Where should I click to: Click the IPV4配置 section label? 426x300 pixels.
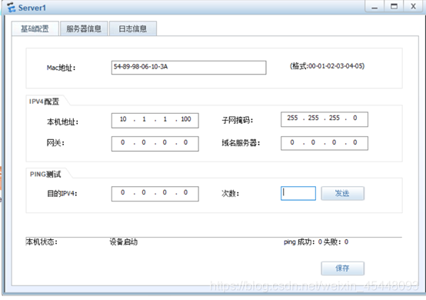(44, 102)
